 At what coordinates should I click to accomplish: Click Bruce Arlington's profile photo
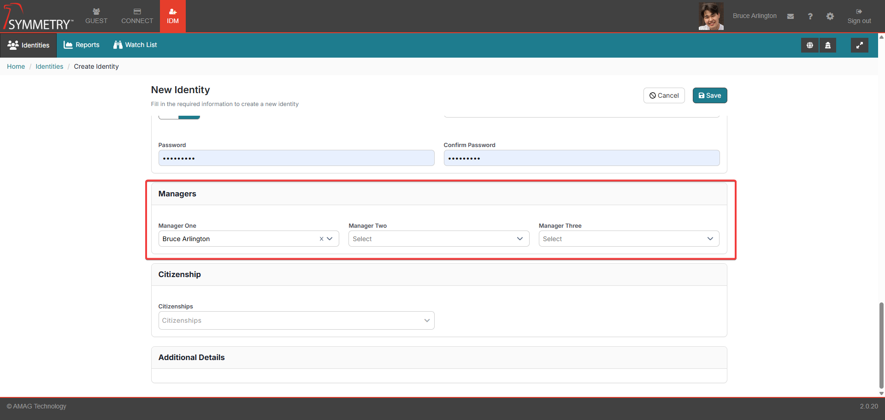(x=711, y=16)
